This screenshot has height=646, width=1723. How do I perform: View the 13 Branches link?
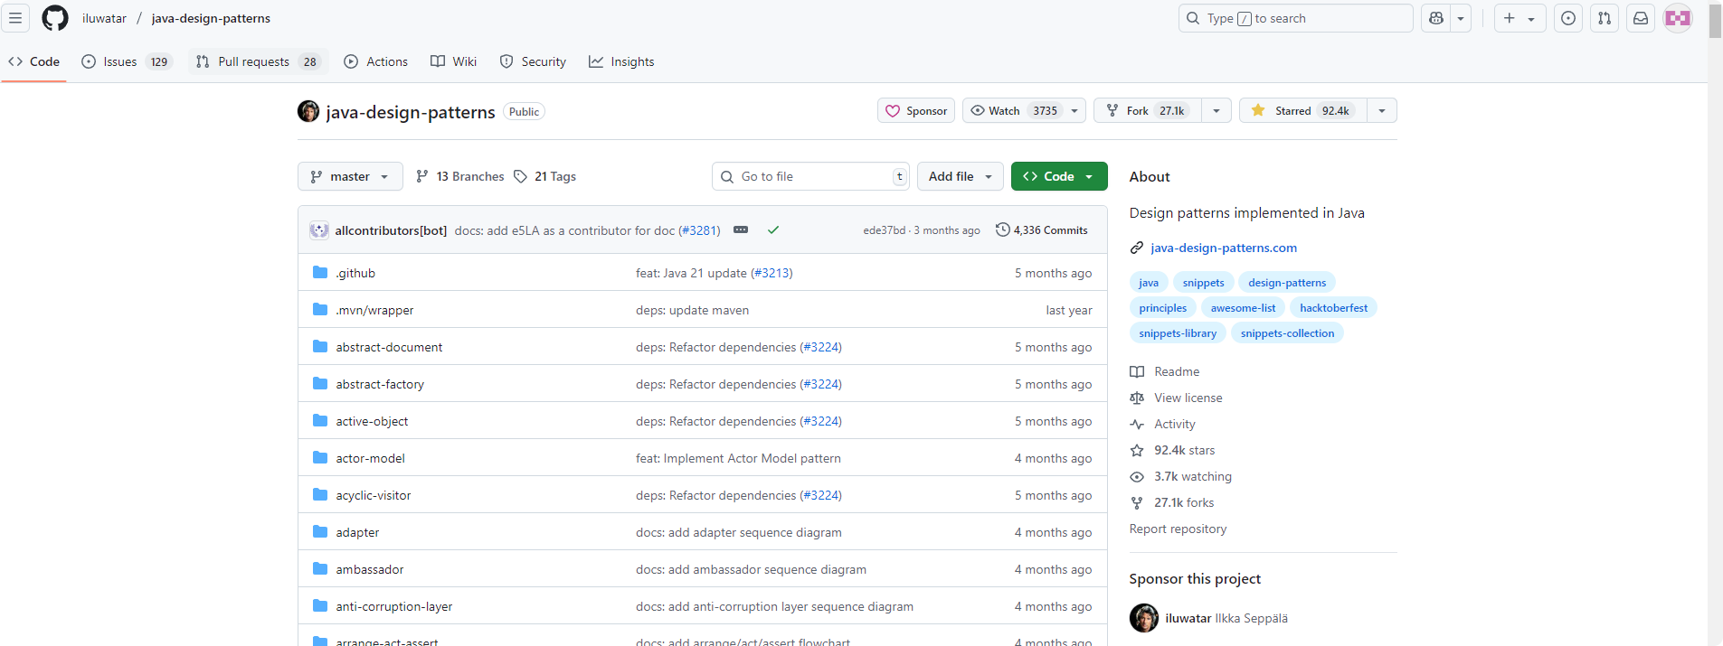[459, 176]
